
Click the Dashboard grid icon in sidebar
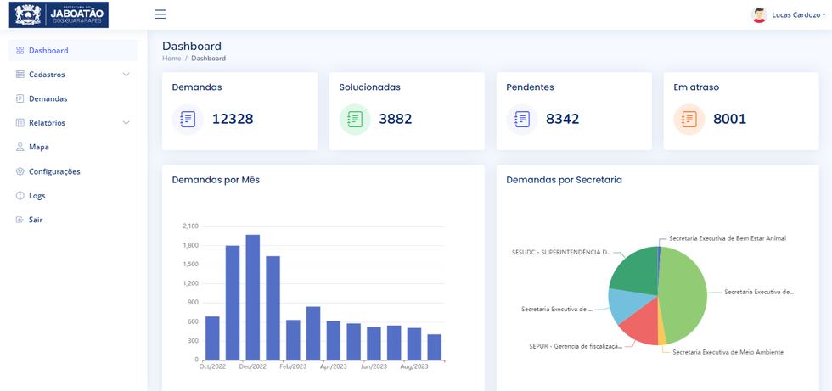[x=20, y=51]
